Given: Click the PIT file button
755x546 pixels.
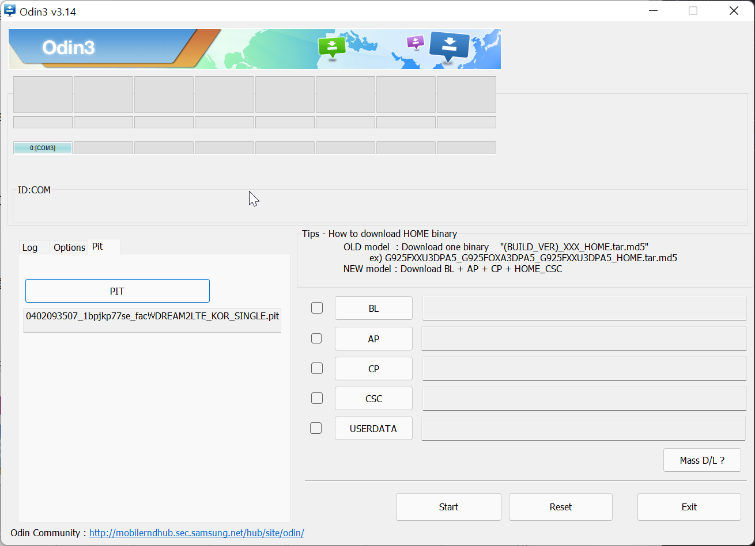Looking at the screenshot, I should [x=117, y=291].
